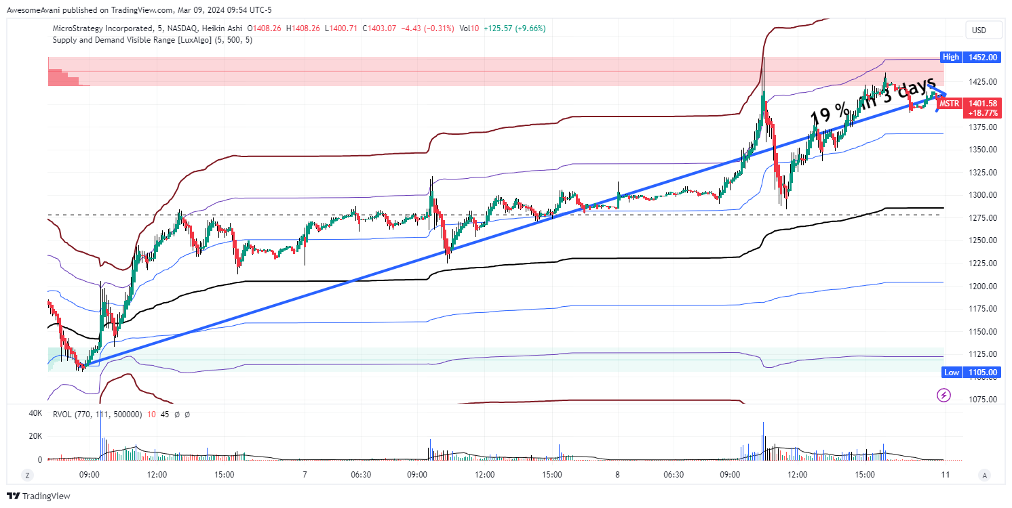Click the 1350.00 price axis label
This screenshot has height=508, width=1012.
pos(982,150)
